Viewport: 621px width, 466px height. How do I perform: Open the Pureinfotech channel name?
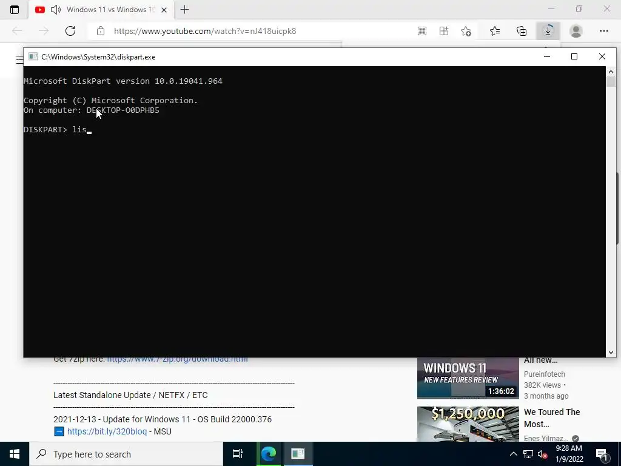point(544,374)
